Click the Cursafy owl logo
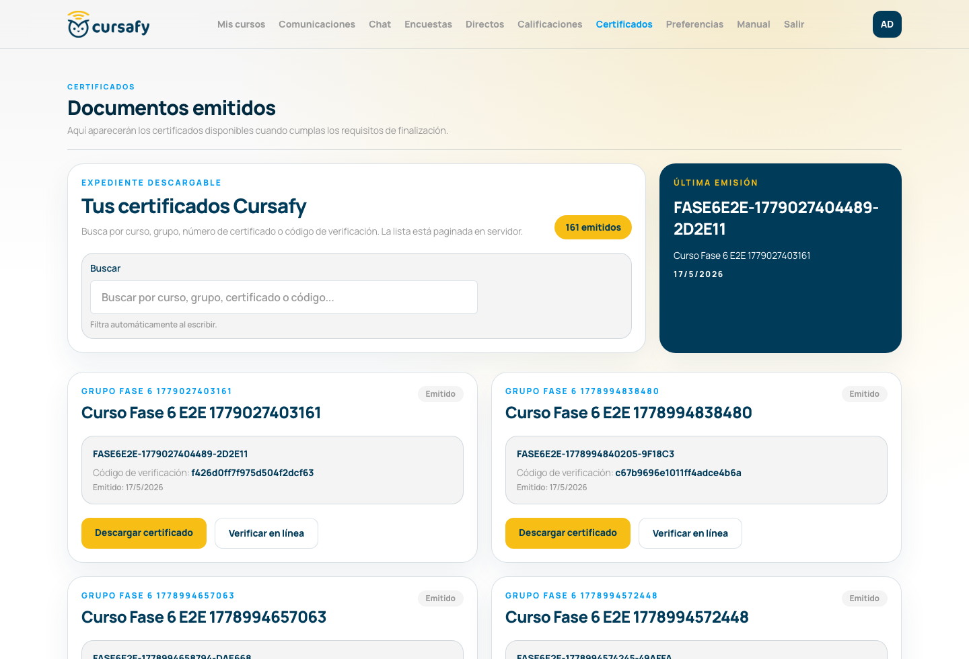969x659 pixels. (x=108, y=25)
